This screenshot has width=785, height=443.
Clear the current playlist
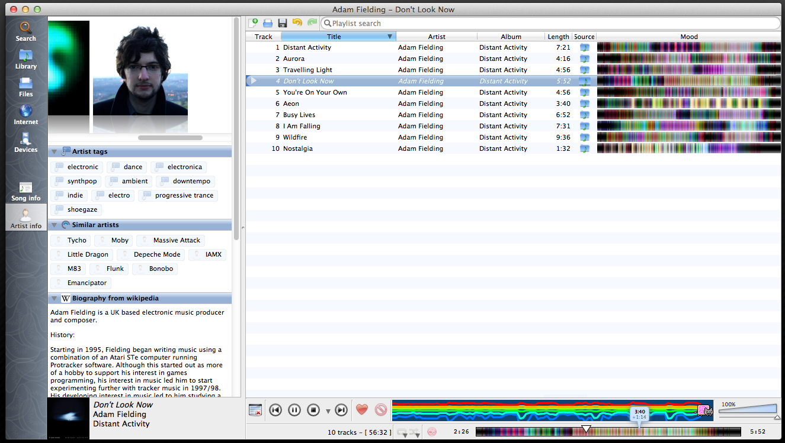click(255, 409)
